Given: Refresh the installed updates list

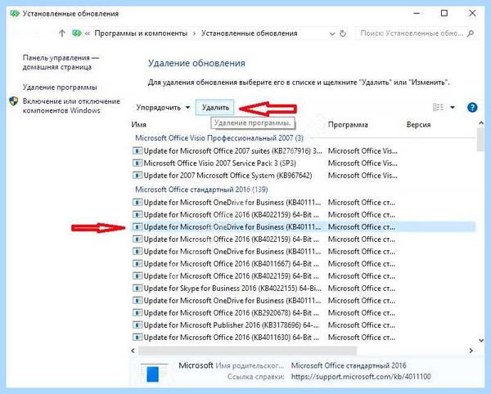Looking at the screenshot, I should 343,34.
